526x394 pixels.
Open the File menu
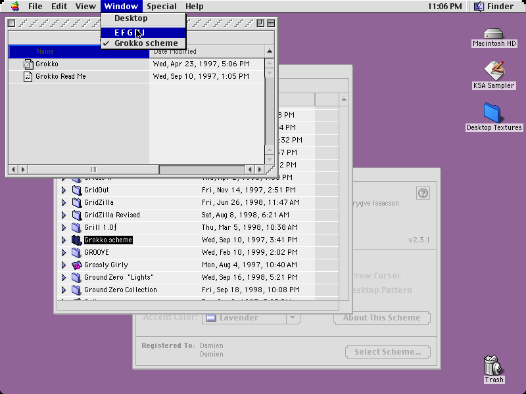[x=36, y=7]
